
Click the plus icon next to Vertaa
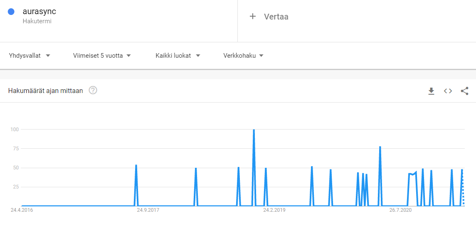252,17
